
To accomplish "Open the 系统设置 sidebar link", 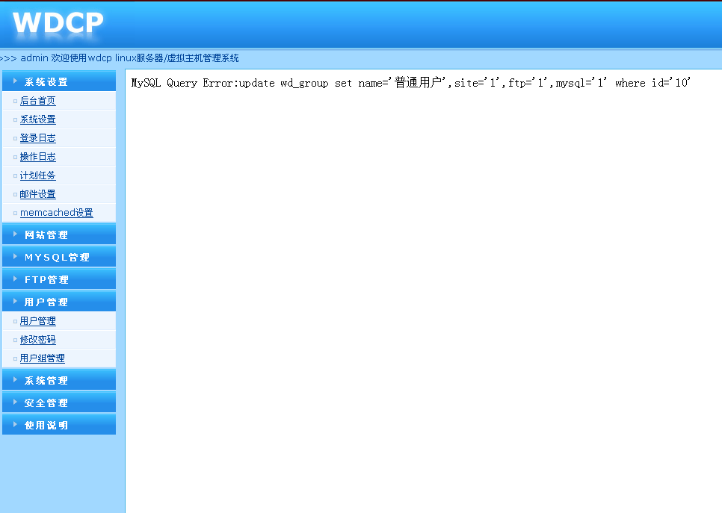I will [38, 119].
